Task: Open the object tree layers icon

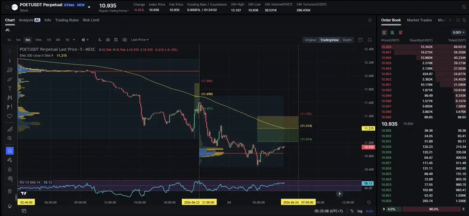Action: (x=10, y=206)
